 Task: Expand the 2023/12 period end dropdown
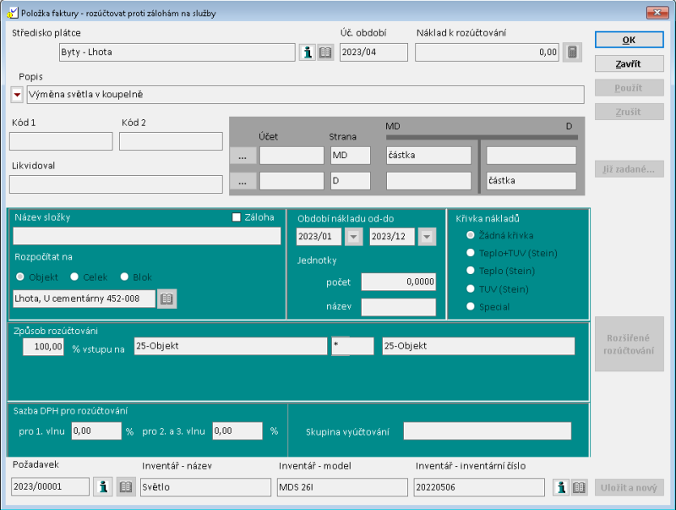(x=427, y=237)
